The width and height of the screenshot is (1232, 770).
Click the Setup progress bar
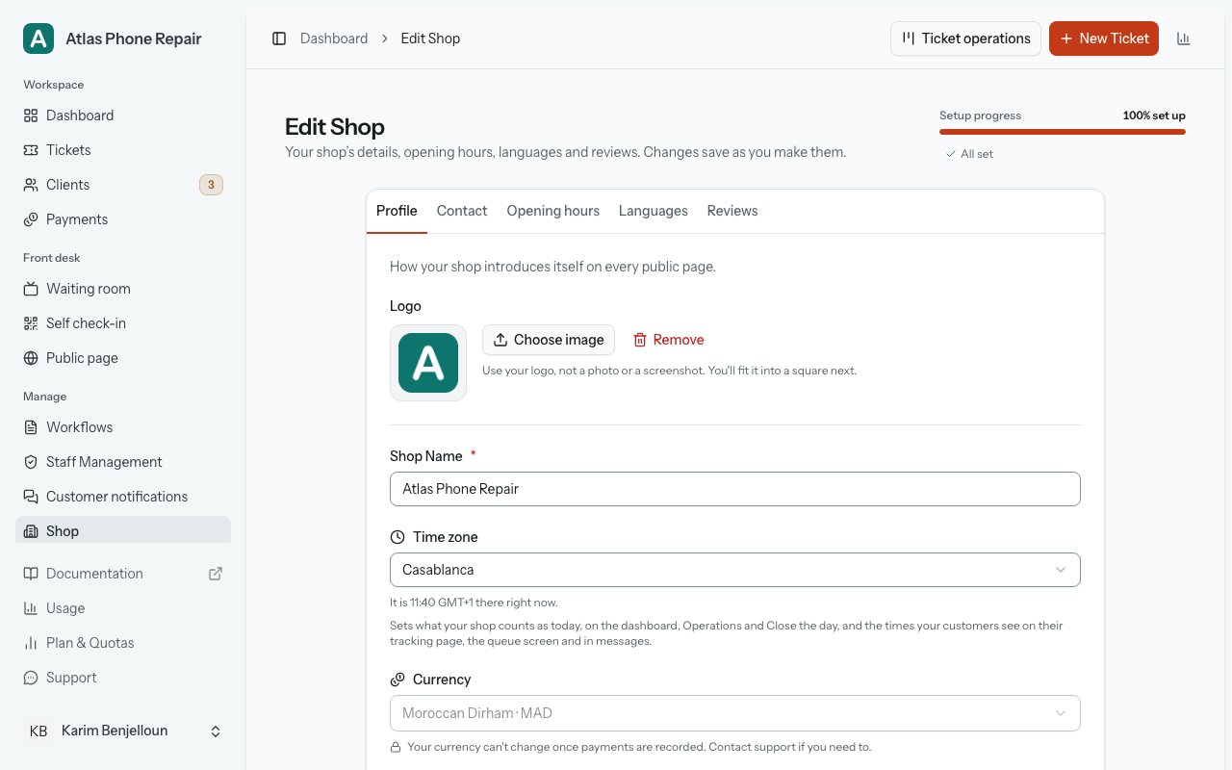pyautogui.click(x=1063, y=132)
